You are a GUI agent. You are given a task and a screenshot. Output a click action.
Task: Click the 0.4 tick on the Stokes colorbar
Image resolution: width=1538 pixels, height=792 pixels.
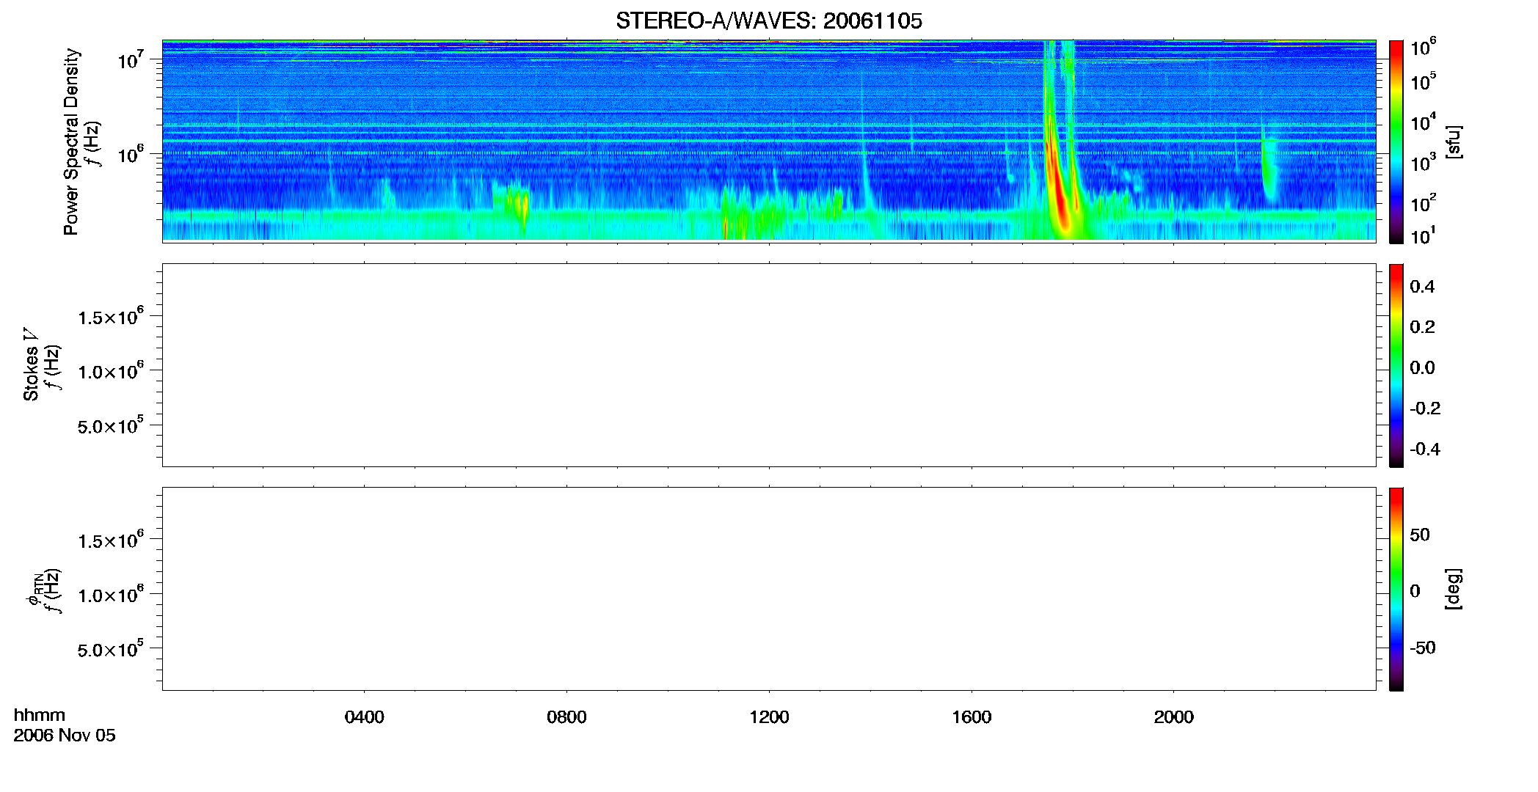(1422, 287)
